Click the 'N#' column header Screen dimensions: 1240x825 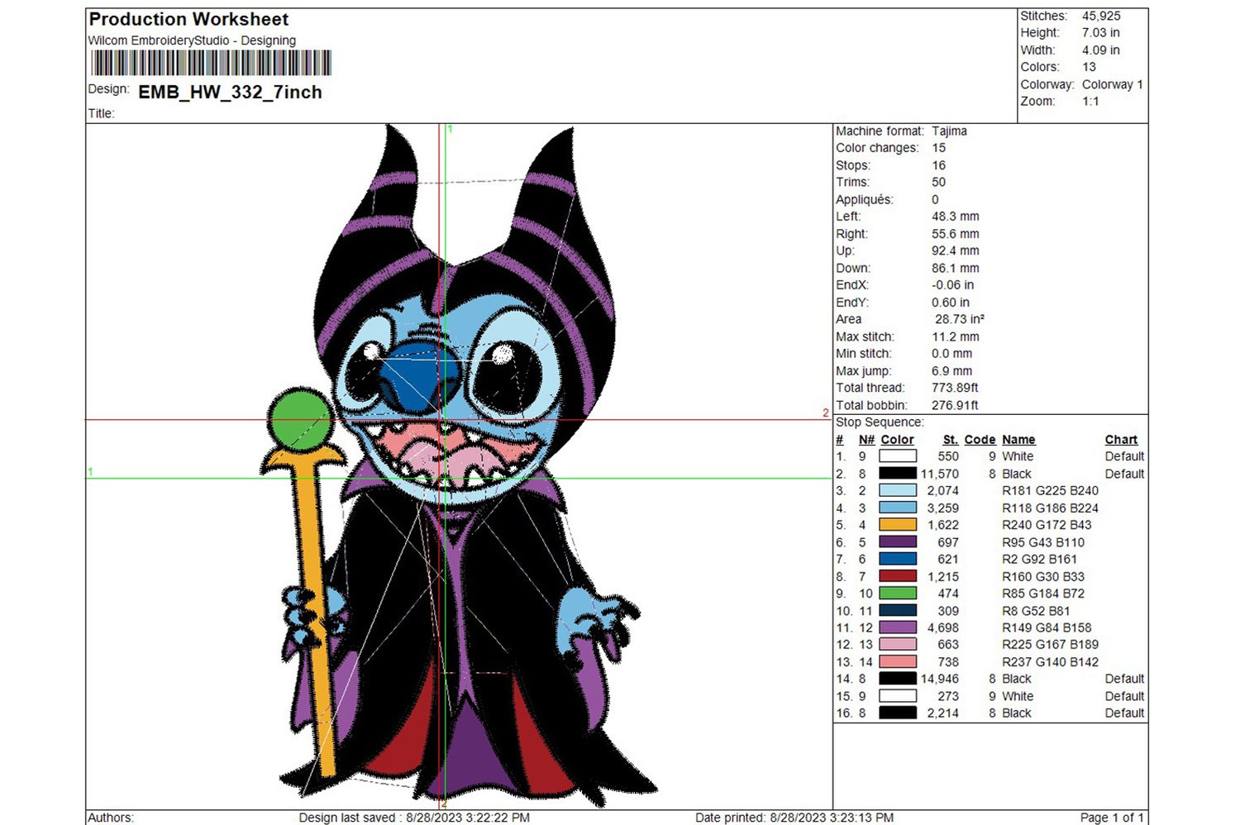[866, 440]
